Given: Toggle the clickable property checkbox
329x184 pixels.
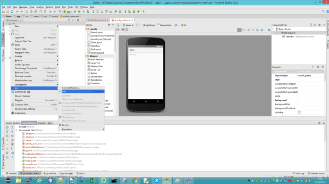Looking at the screenshot, I should [x=300, y=112].
